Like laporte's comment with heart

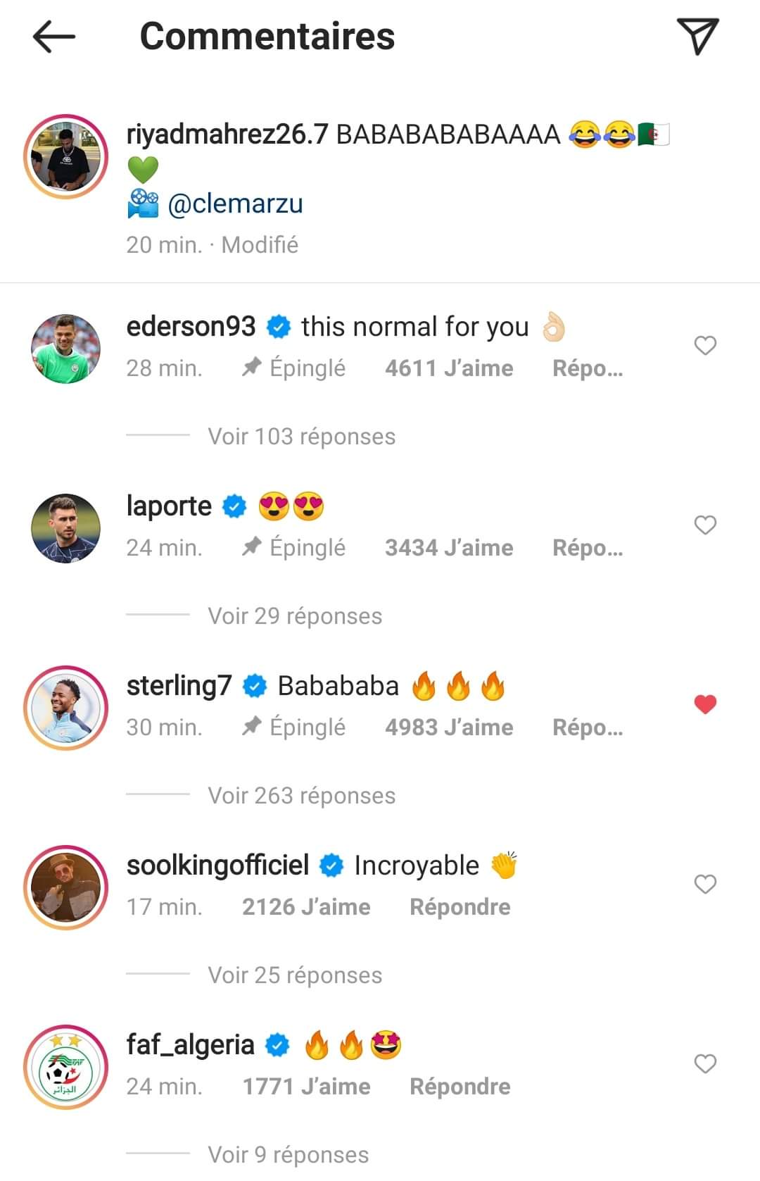tap(705, 525)
